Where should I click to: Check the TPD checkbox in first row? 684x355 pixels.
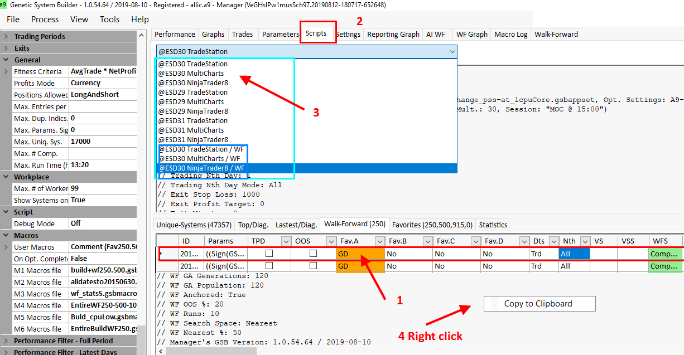269,253
